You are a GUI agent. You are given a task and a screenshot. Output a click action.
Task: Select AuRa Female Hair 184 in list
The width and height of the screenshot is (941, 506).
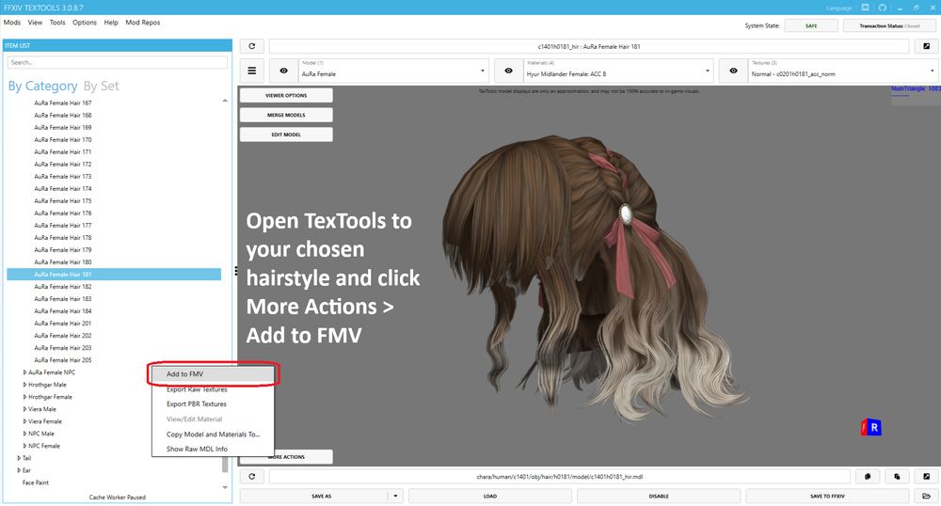click(63, 311)
